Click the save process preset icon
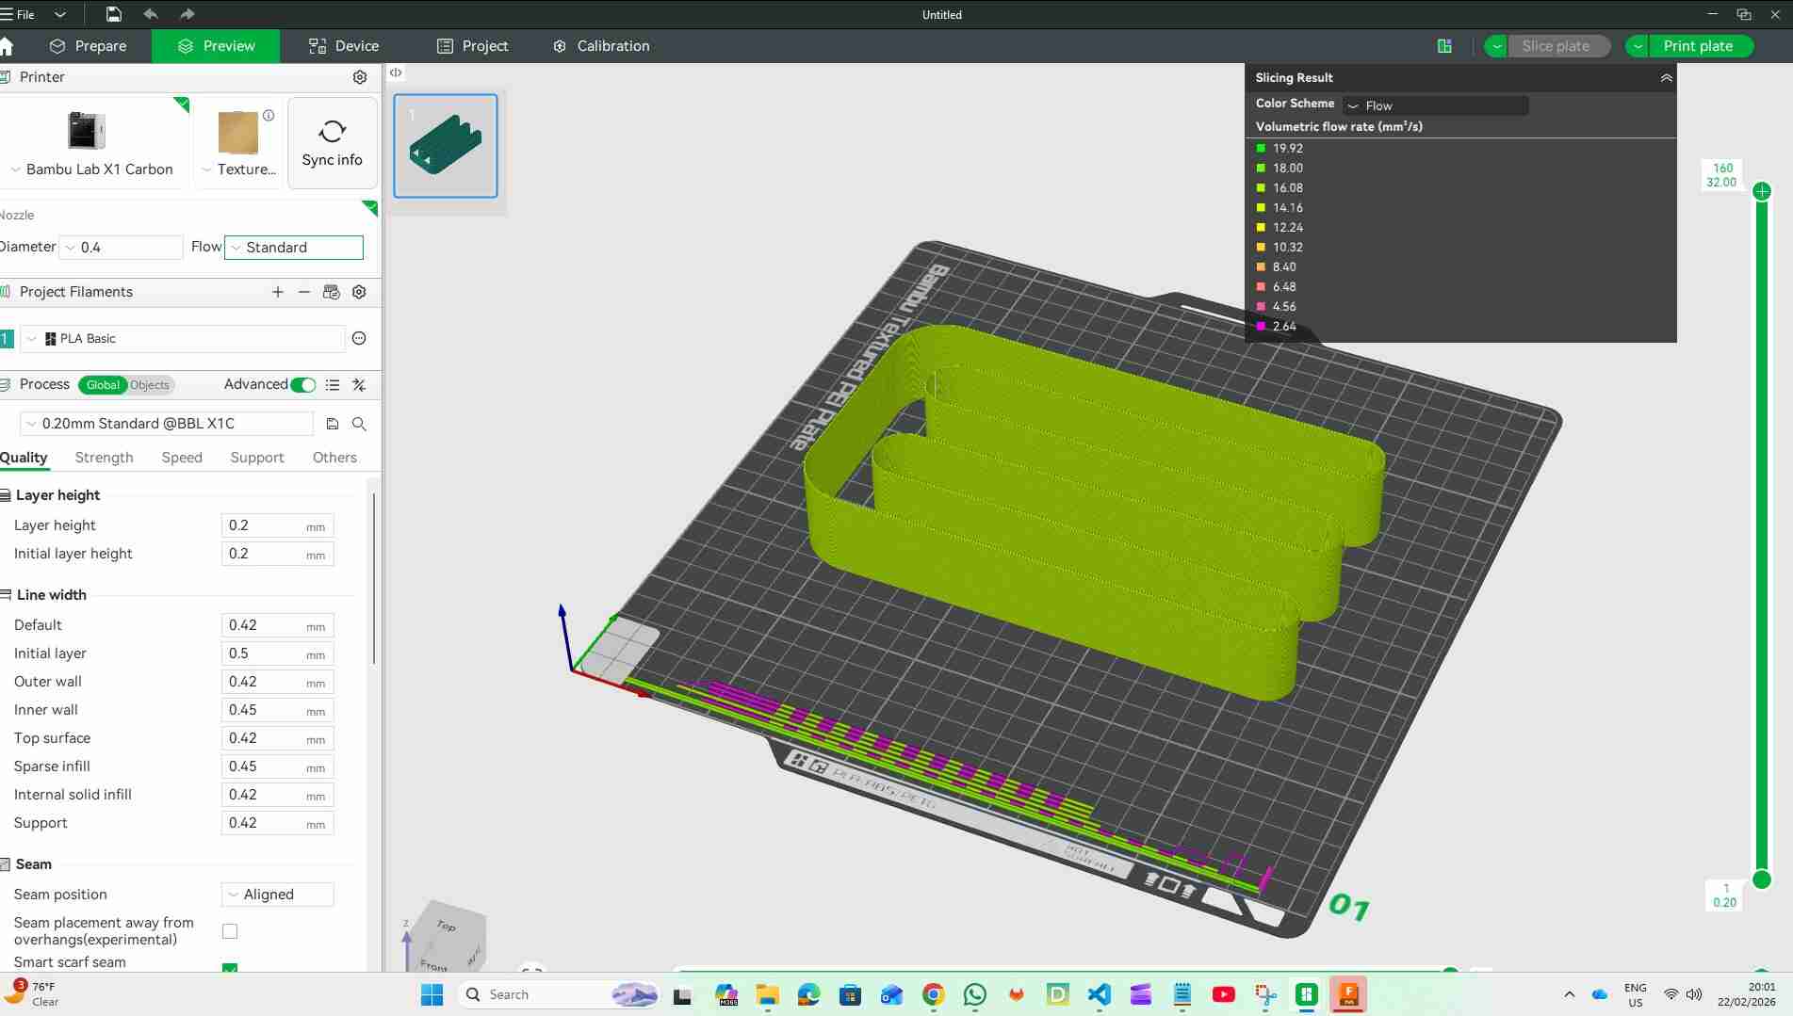 pos(332,424)
